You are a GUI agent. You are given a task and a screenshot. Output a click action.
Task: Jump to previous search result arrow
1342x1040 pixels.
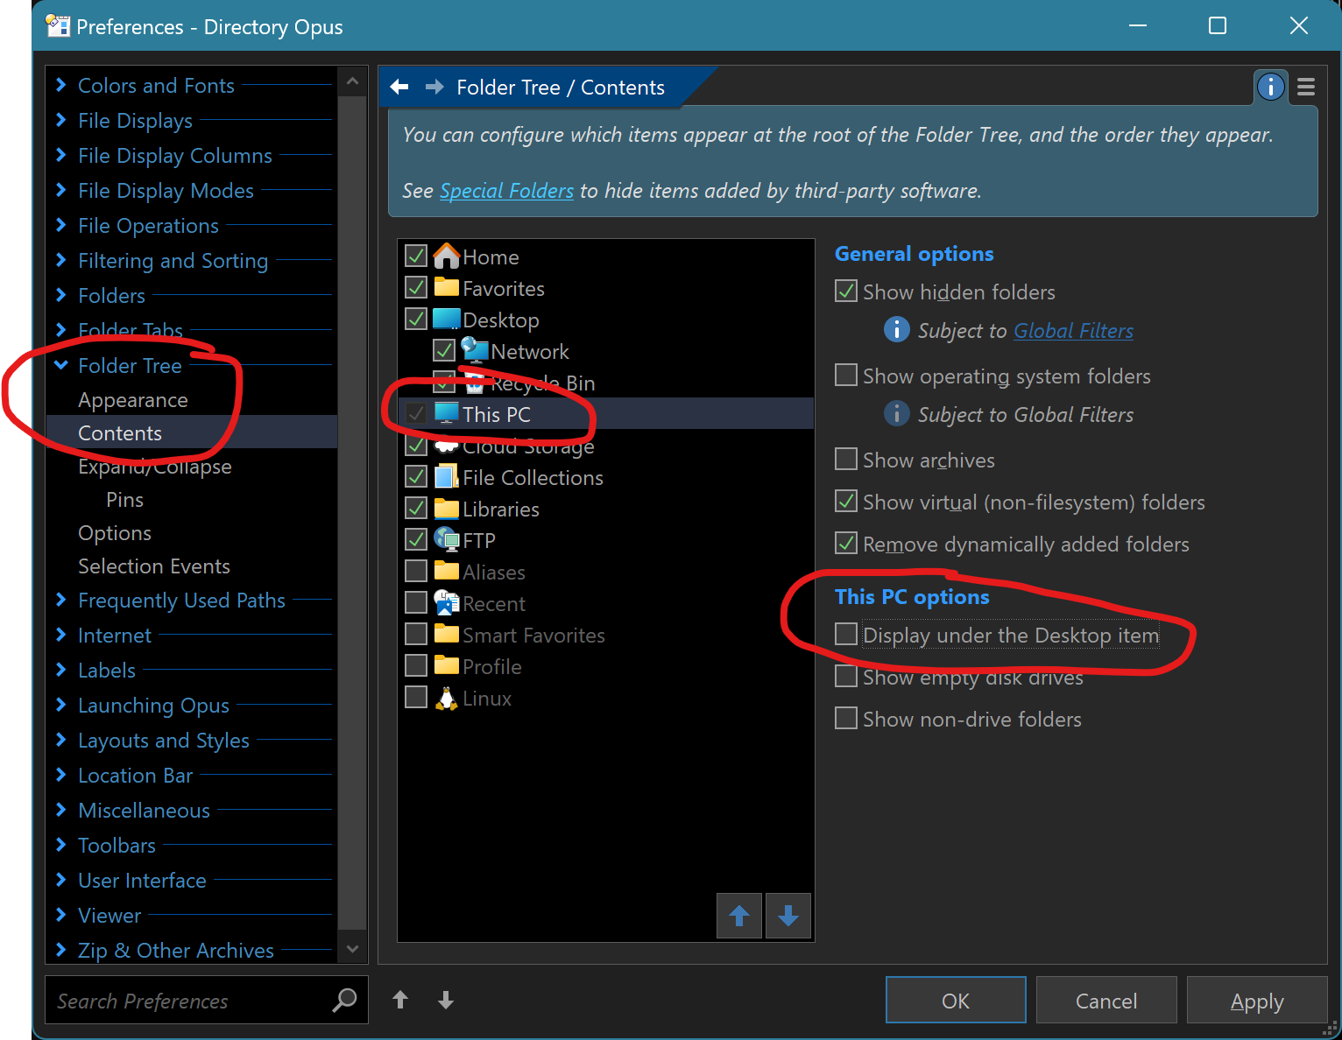click(x=400, y=1000)
